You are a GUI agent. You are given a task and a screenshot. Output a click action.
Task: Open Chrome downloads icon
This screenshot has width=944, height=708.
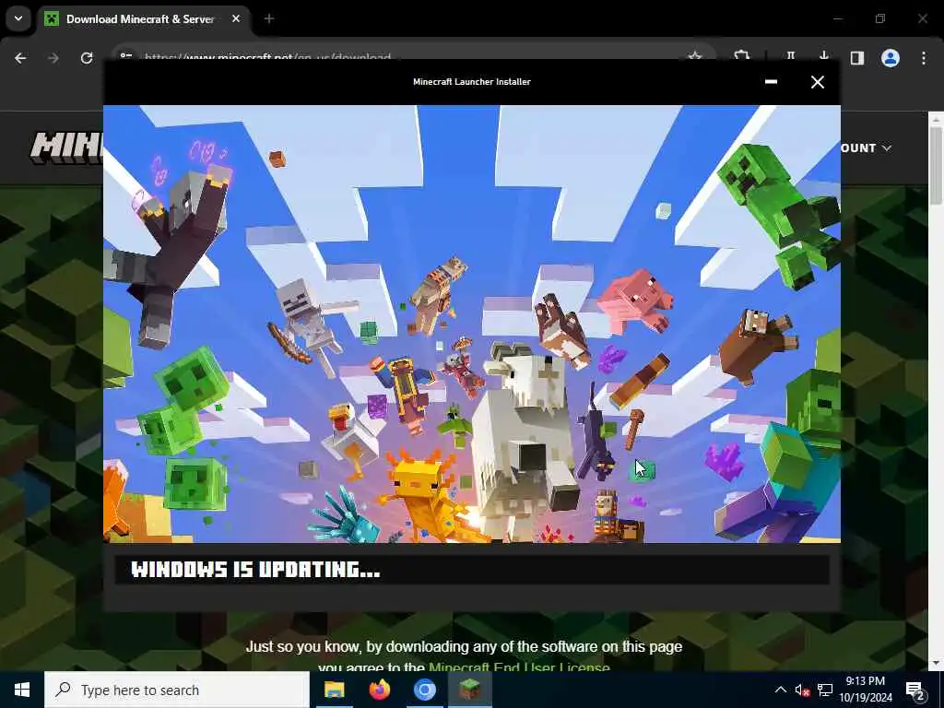click(823, 56)
